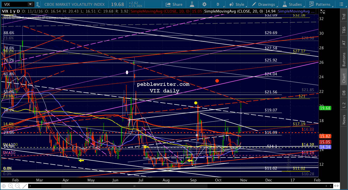Click the 70.7% Fibonacci level label

click(9, 60)
